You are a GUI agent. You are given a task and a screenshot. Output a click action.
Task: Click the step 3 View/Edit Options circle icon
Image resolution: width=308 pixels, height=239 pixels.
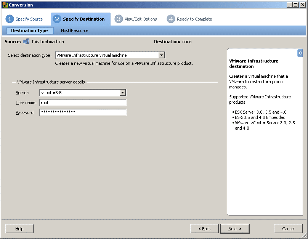[119, 19]
